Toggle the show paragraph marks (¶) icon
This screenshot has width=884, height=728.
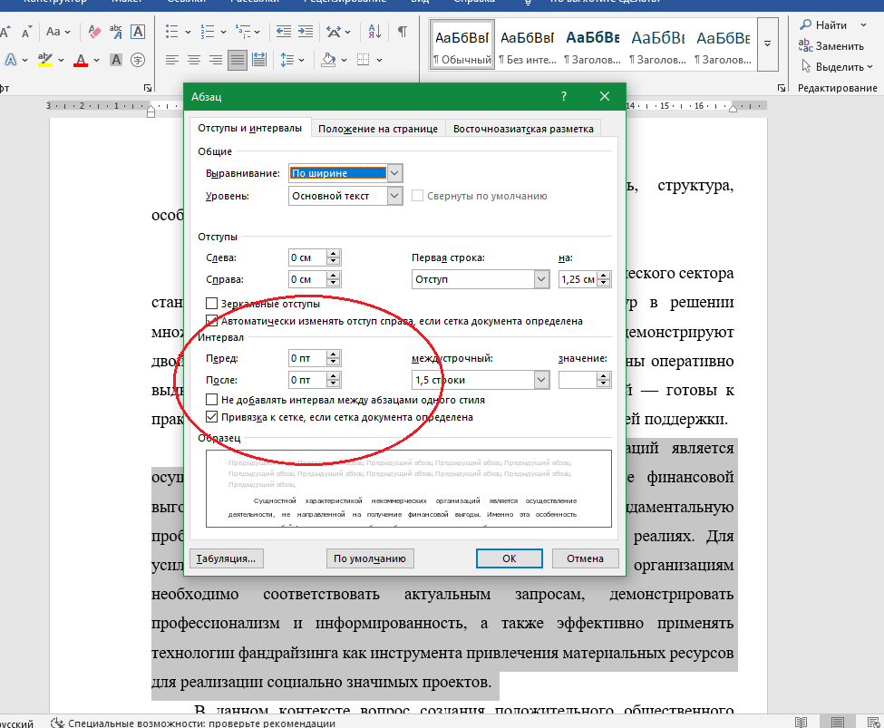click(402, 32)
